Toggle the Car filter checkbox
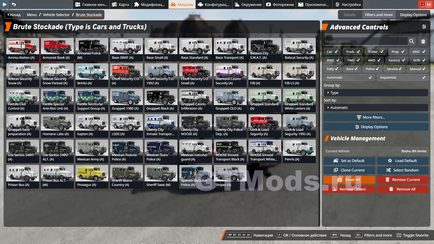The image size is (434, 244). 332,51
